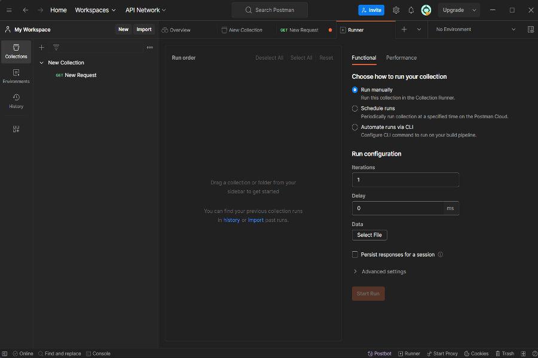Follow the history link in run order
This screenshot has width=538, height=358.
coord(231,220)
